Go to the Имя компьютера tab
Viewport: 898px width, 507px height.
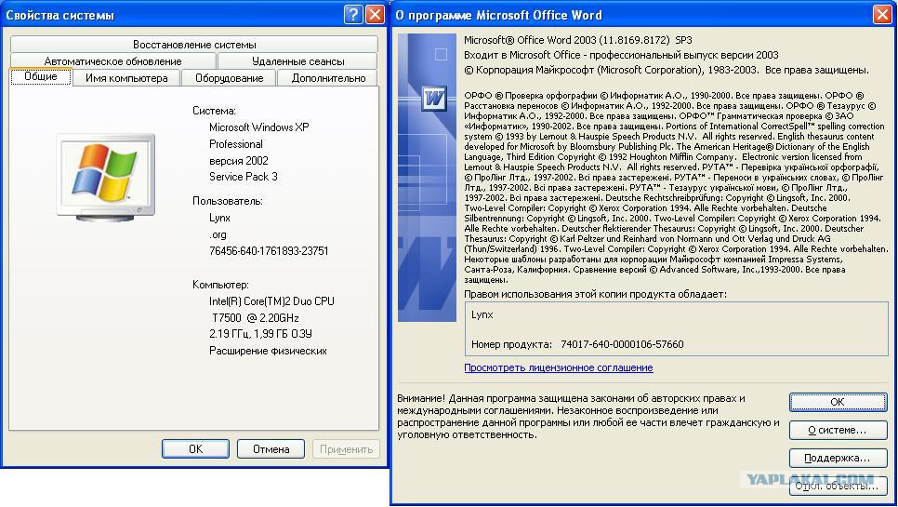[x=126, y=78]
